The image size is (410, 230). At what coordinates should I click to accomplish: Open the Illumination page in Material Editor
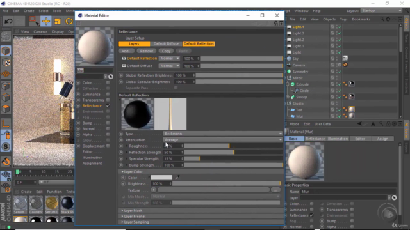pyautogui.click(x=92, y=158)
